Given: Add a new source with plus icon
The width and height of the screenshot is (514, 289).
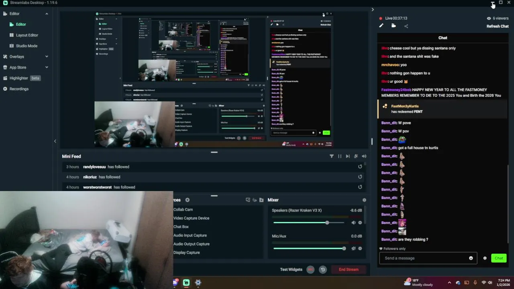Looking at the screenshot, I should click(187, 200).
